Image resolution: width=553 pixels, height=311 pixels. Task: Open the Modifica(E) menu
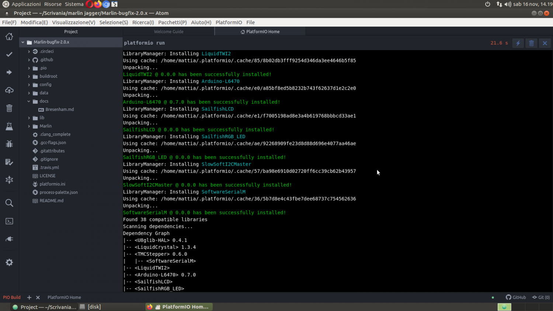point(34,22)
